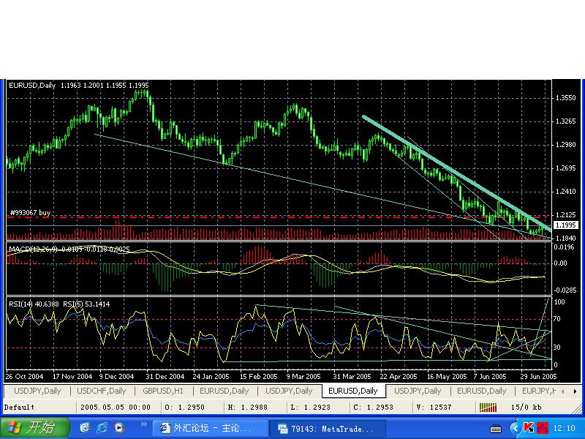Select EURUSD,Daily tab right of GBPUSD,H1
Screen dimensions: 585x439
(x=224, y=391)
